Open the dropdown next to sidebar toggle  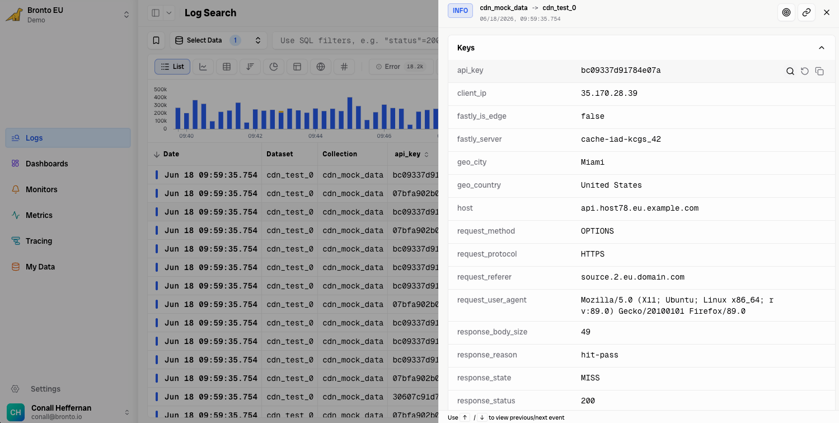[x=169, y=13]
